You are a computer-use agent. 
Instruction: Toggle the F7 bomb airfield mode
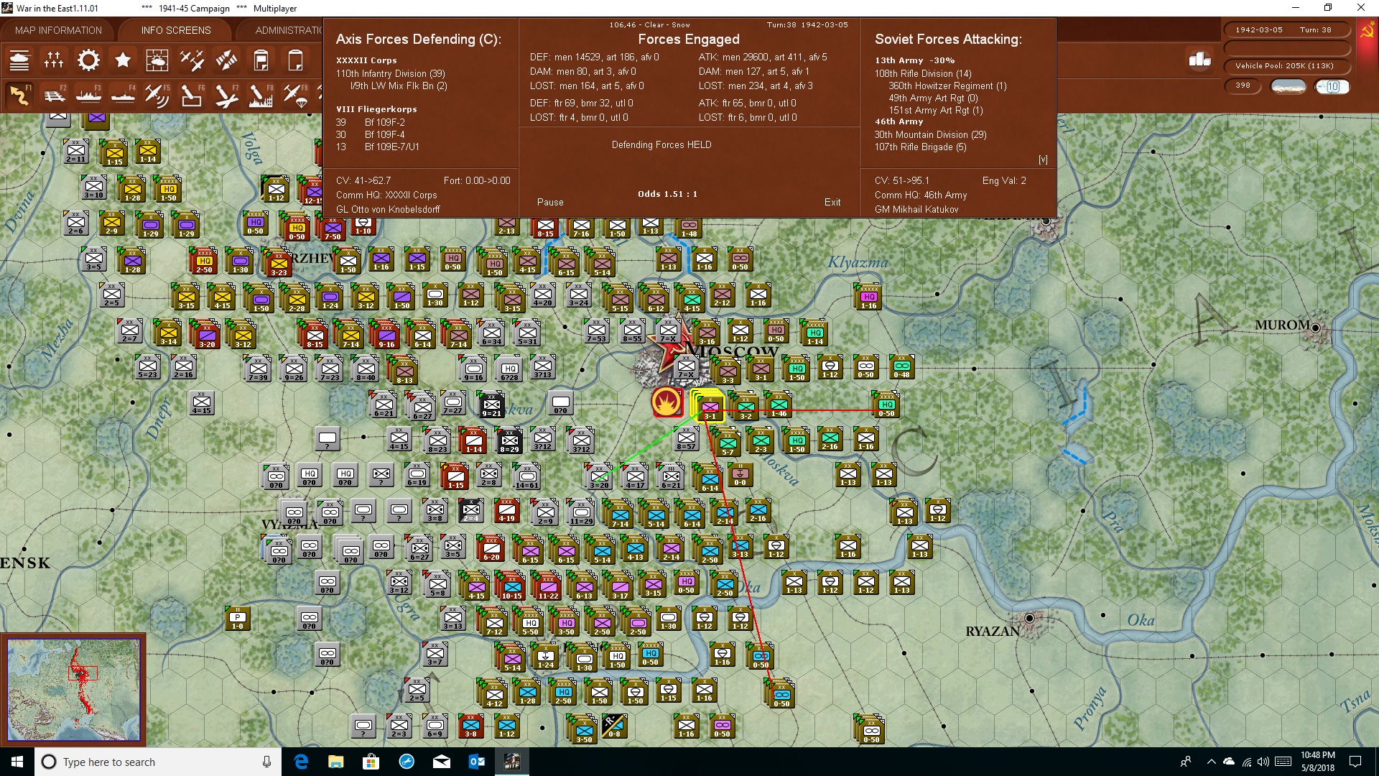(x=226, y=95)
